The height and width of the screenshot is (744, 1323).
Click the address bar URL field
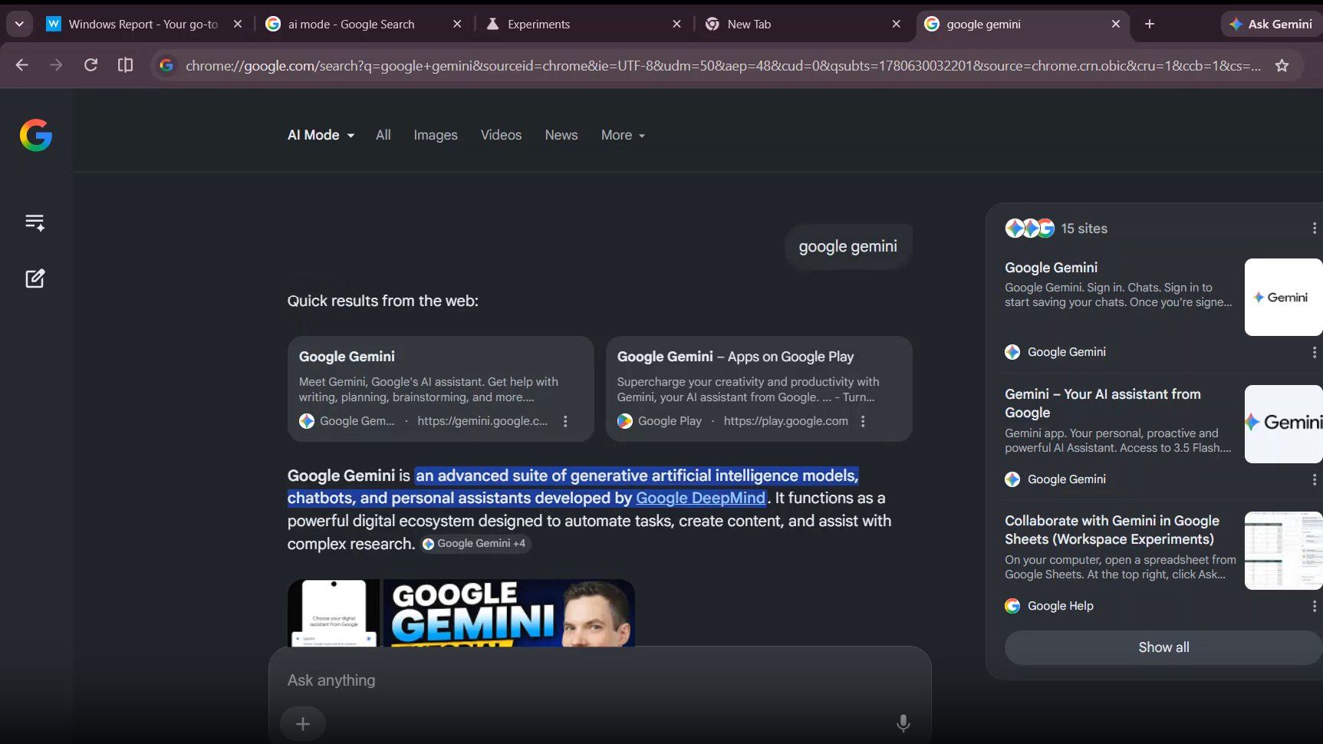tap(721, 66)
